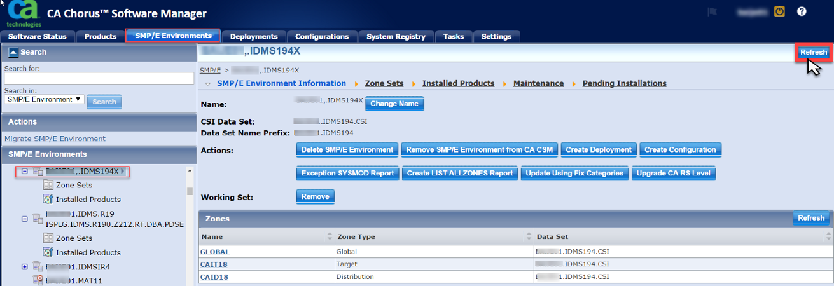This screenshot has height=286, width=834.
Task: Click the tree scrollbar up arrow
Action: click(x=190, y=171)
